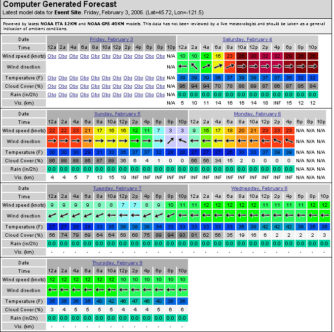Click Sunday 6p wind speed value 7
The height and width of the screenshot is (332, 334).
(x=159, y=131)
